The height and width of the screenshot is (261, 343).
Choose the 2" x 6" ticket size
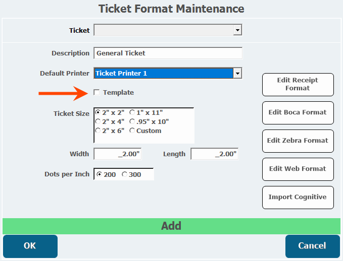[x=98, y=130]
